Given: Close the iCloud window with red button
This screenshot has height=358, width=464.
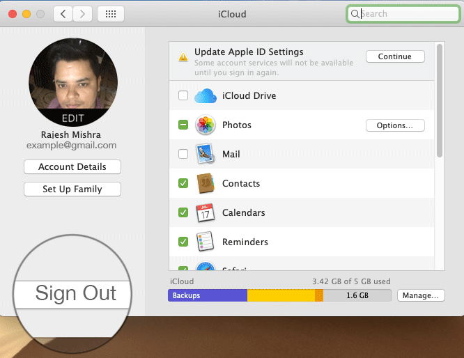Looking at the screenshot, I should click(x=13, y=14).
